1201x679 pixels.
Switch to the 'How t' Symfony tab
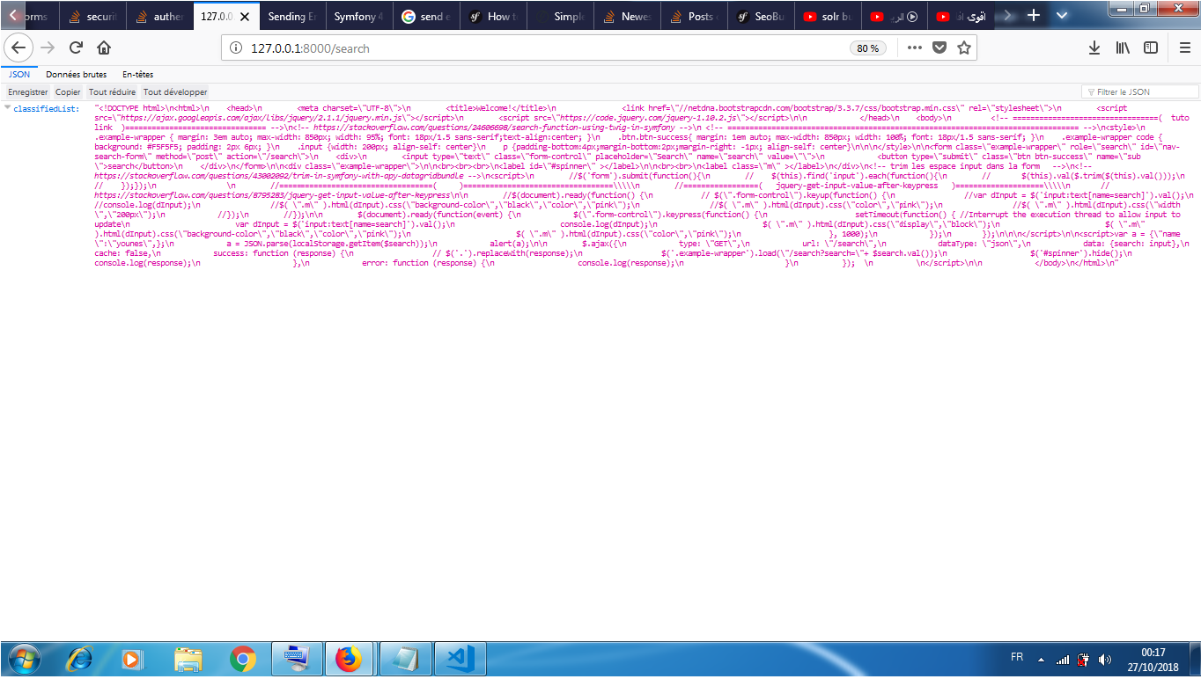click(495, 17)
